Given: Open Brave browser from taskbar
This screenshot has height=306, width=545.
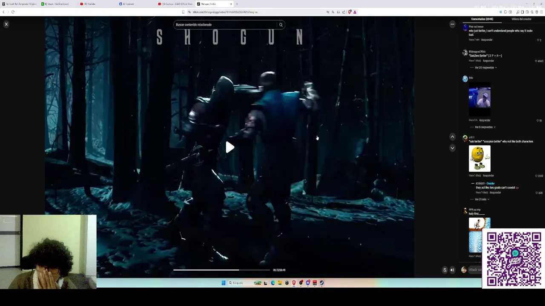Looking at the screenshot, I should 294,283.
